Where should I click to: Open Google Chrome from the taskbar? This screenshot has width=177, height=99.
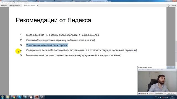[14, 97]
